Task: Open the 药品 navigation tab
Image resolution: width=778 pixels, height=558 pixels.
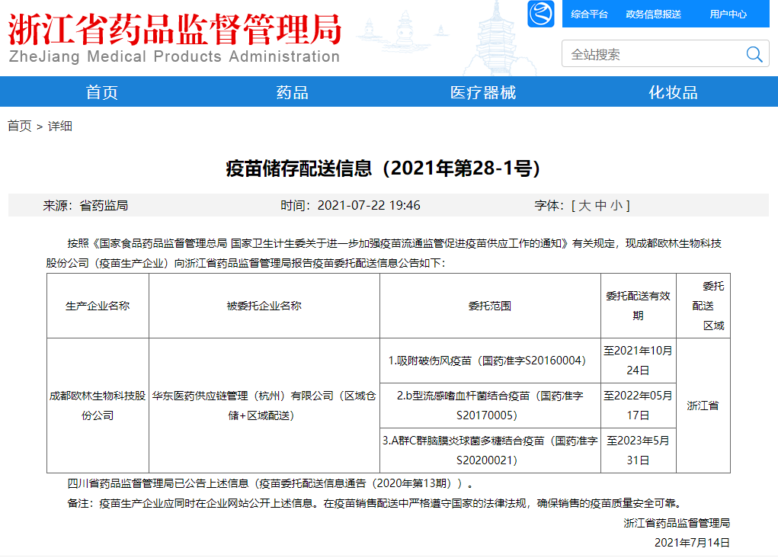Action: tap(292, 92)
